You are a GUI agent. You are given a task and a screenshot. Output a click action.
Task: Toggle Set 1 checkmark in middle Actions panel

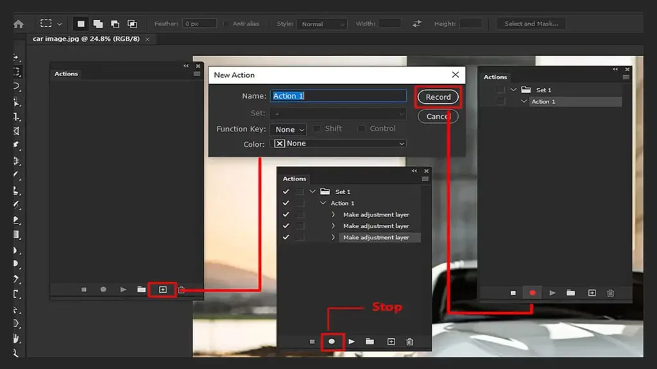(x=286, y=192)
